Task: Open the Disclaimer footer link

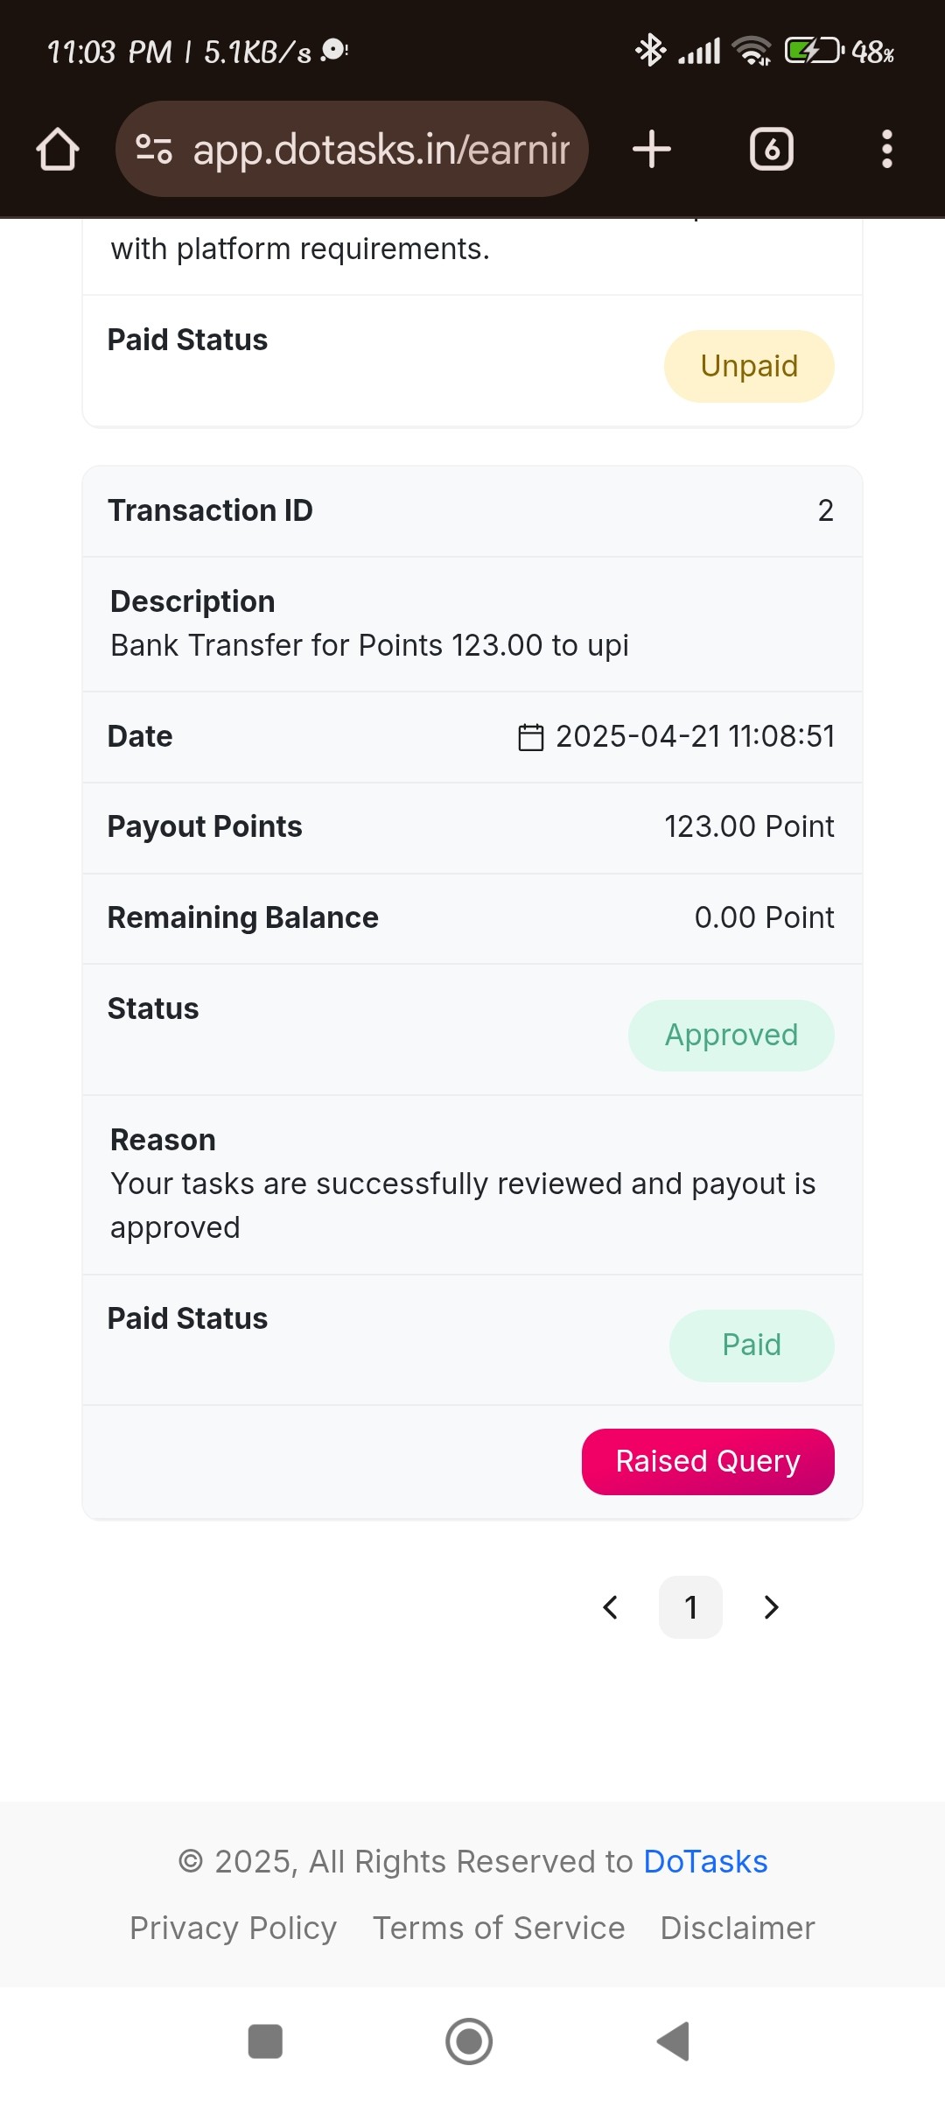Action: (738, 1928)
